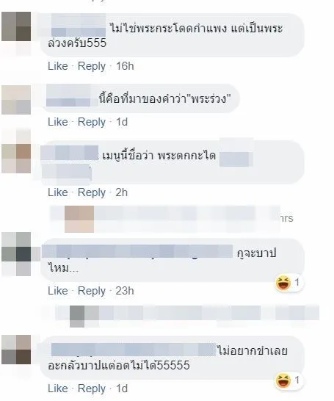Screen dimensions: 334x401
Task: Reply to the "พระร่วง" comment
Action: [x=92, y=122]
